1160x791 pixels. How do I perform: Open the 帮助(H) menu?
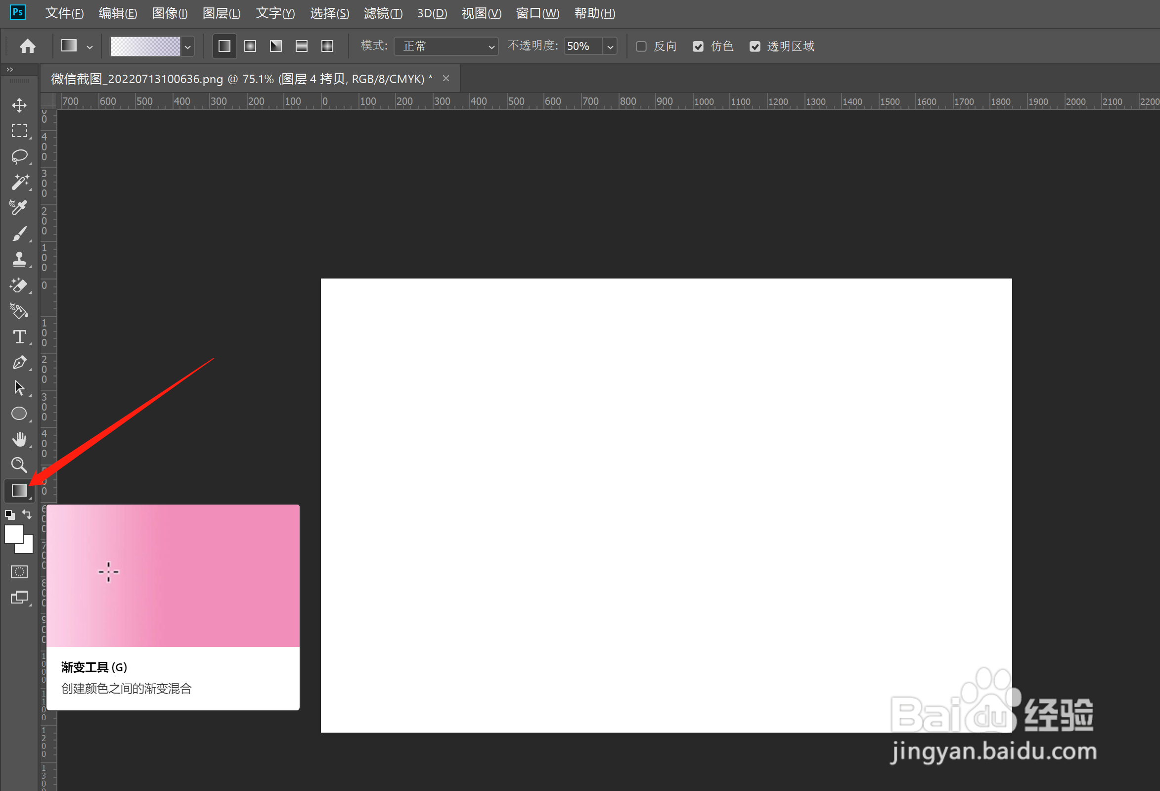click(594, 13)
